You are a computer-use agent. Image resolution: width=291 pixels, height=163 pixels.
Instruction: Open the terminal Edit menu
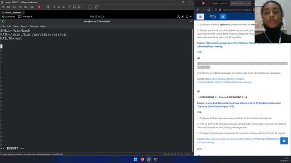[x=9, y=26]
